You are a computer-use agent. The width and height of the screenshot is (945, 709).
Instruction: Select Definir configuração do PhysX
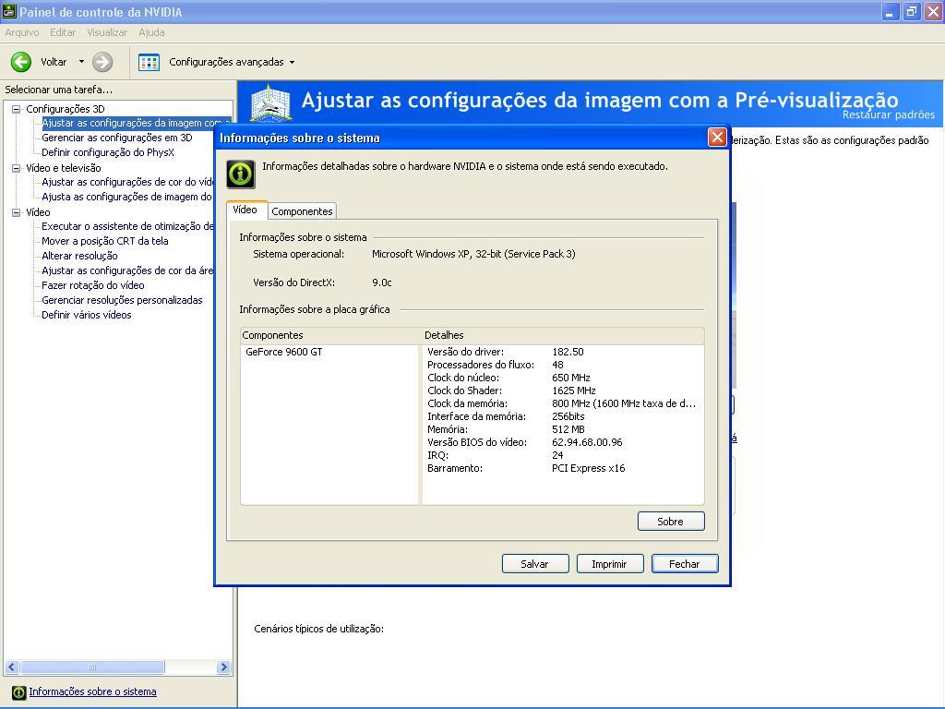[108, 152]
